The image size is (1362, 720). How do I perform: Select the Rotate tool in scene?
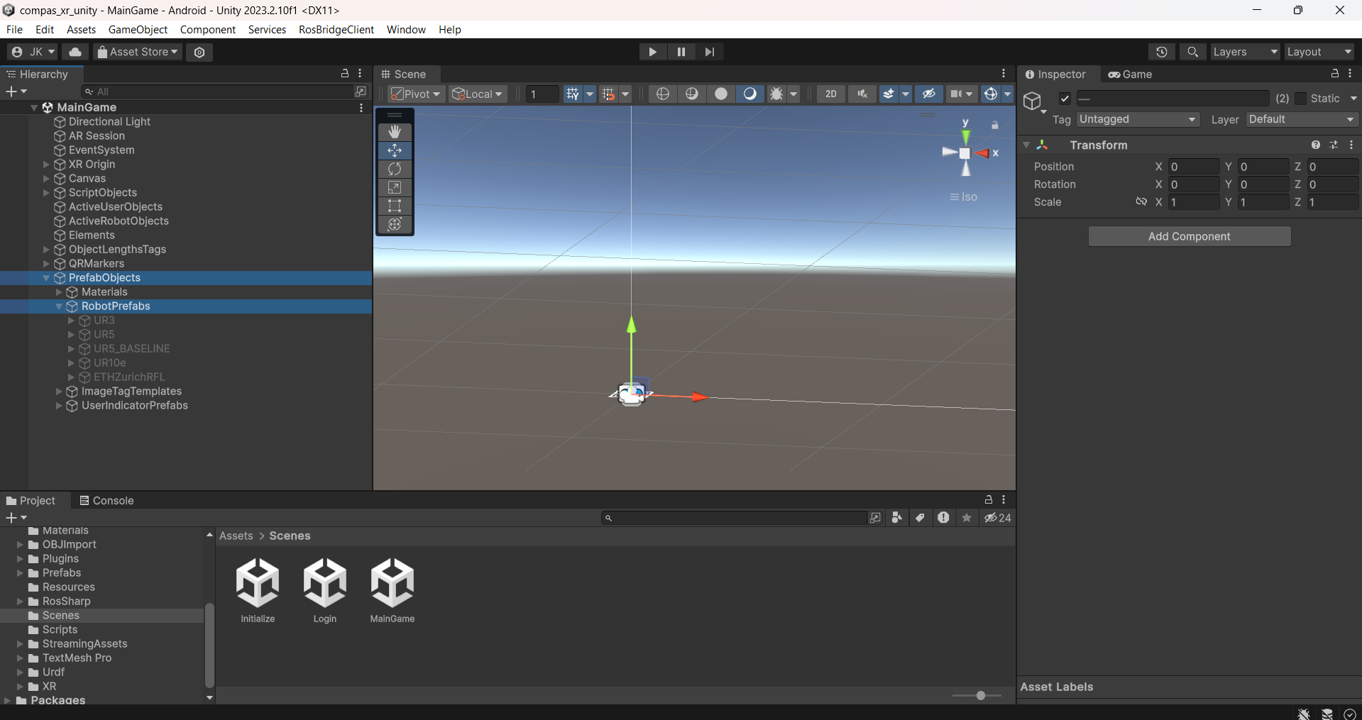coord(395,169)
